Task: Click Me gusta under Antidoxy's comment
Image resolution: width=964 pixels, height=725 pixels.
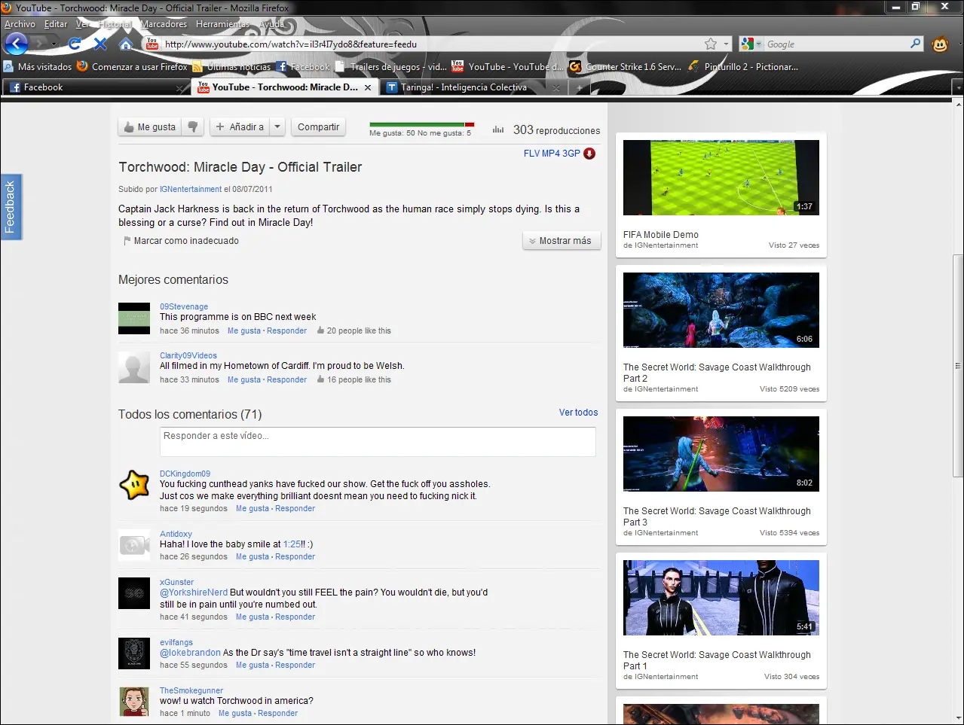Action: (252, 556)
